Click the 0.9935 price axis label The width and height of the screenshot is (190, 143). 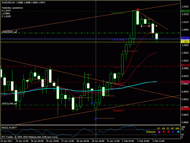pos(185,91)
